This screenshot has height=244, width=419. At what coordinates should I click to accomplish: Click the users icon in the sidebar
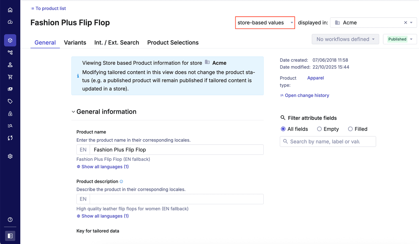coord(10,65)
